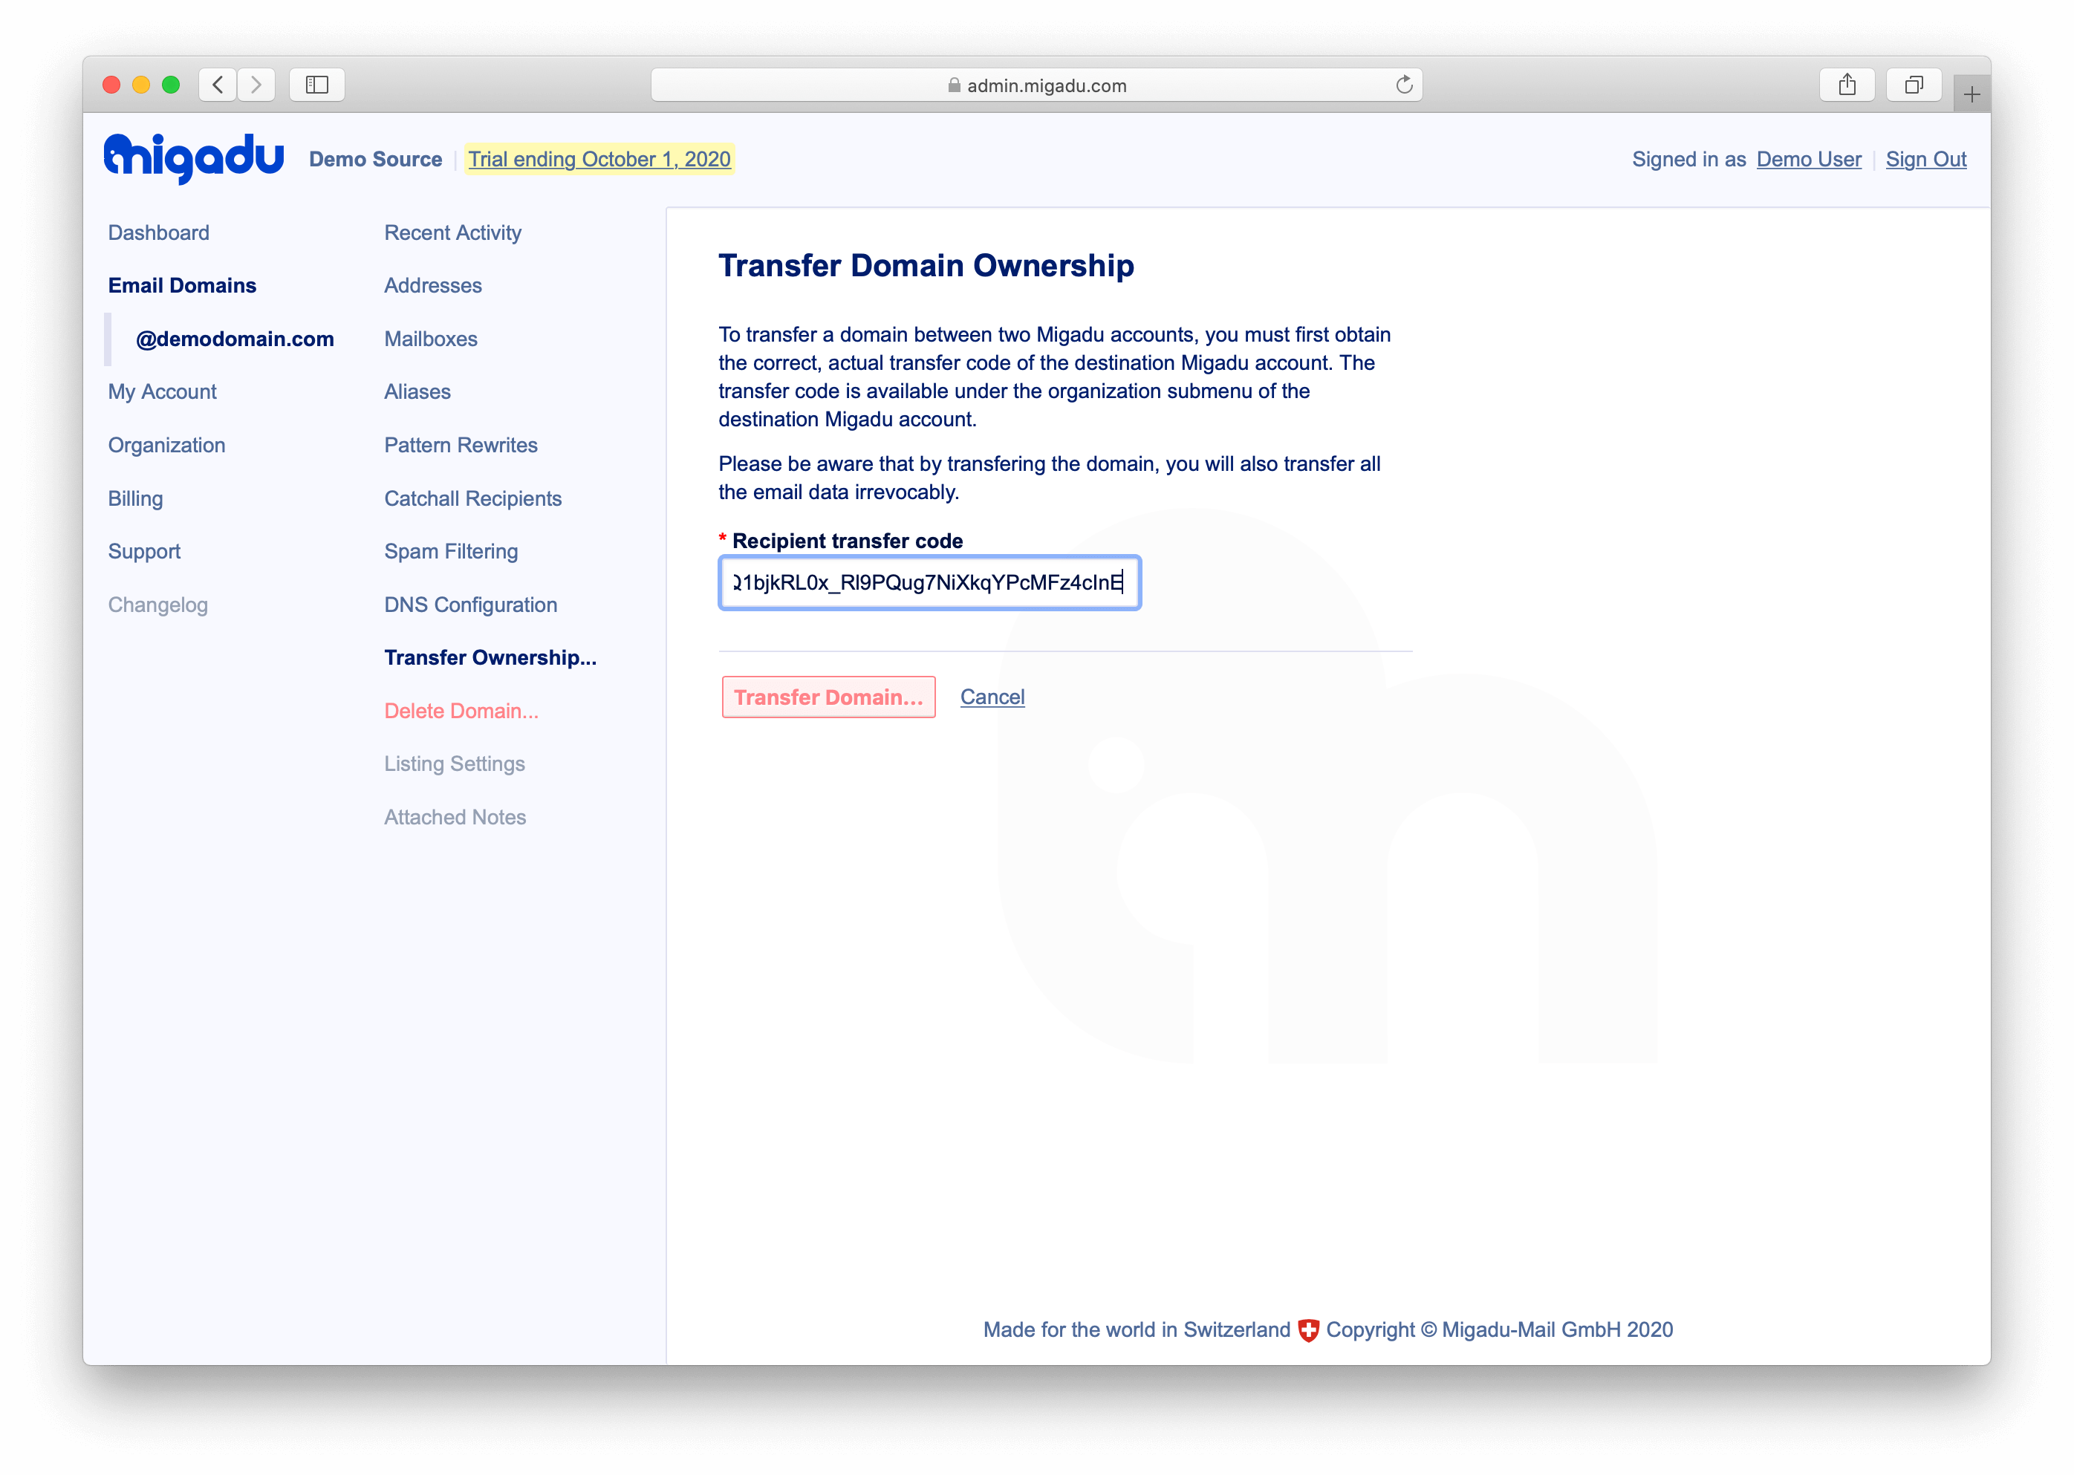Click the Recipient transfer code field
This screenshot has height=1475, width=2074.
929,582
